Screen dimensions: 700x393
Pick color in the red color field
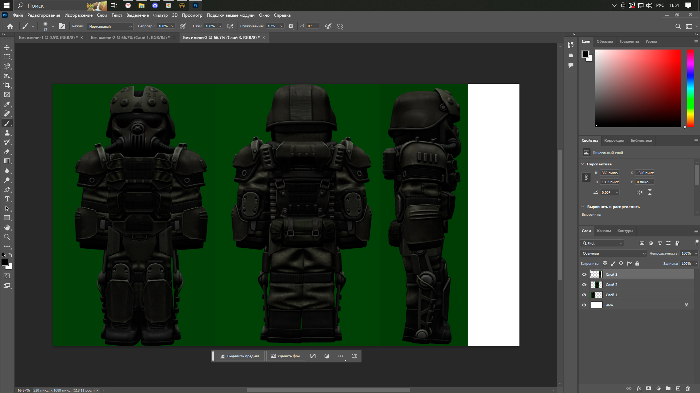coord(638,88)
